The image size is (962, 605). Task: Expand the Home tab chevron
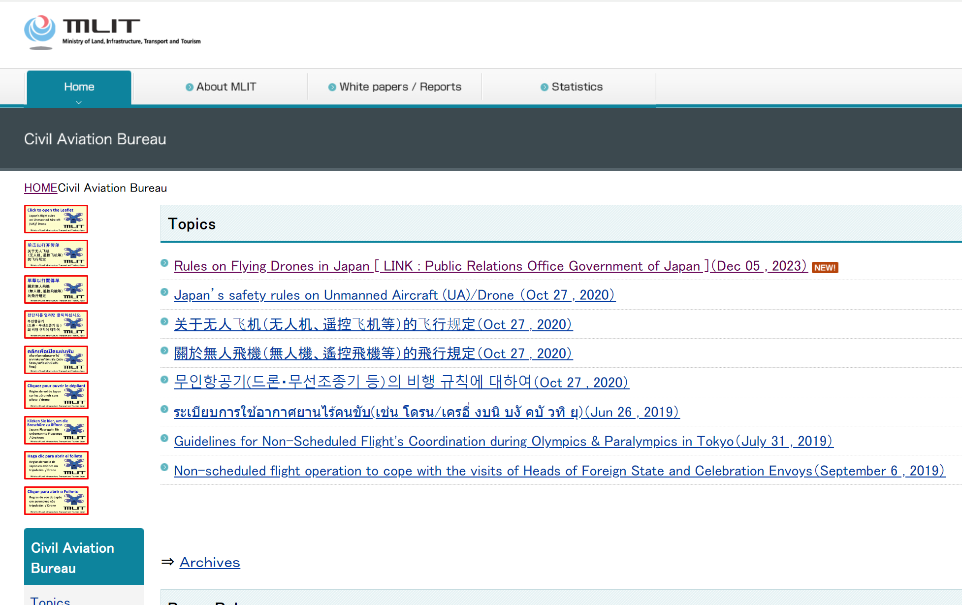point(79,102)
